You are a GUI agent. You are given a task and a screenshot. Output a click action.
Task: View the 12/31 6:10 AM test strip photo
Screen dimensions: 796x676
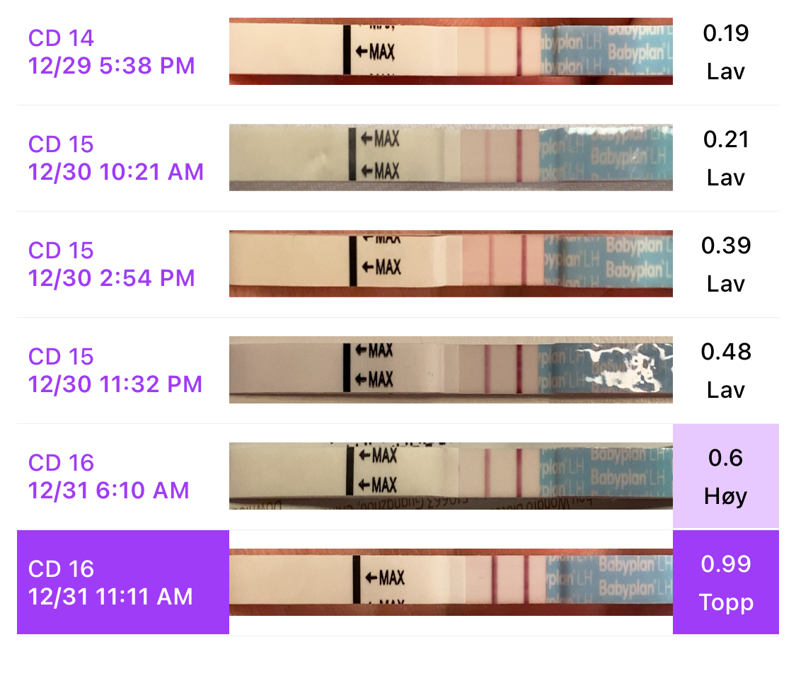point(451,476)
